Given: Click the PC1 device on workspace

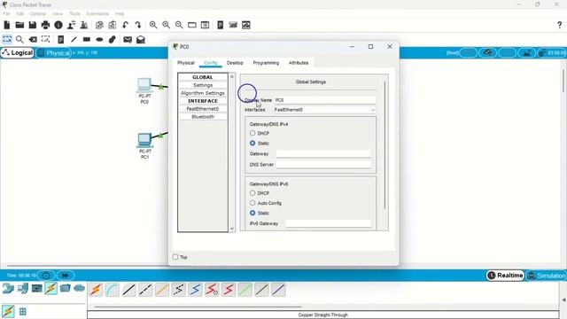Looking at the screenshot, I should 144,141.
